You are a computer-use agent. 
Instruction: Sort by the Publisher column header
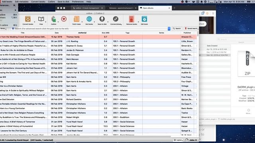187,33
